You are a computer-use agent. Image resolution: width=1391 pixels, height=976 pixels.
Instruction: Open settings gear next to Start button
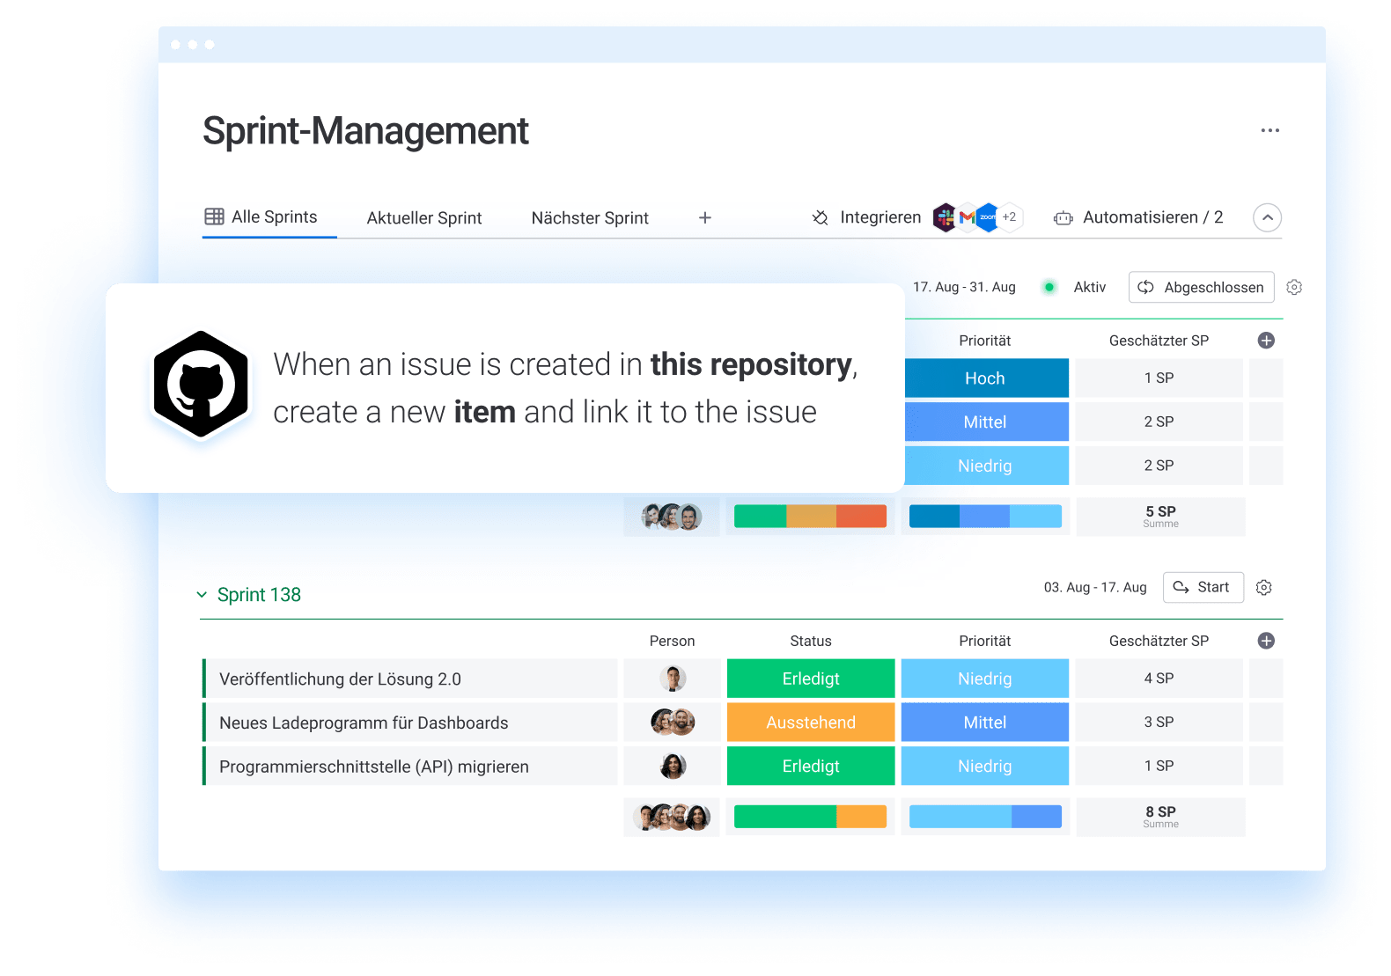1264,587
